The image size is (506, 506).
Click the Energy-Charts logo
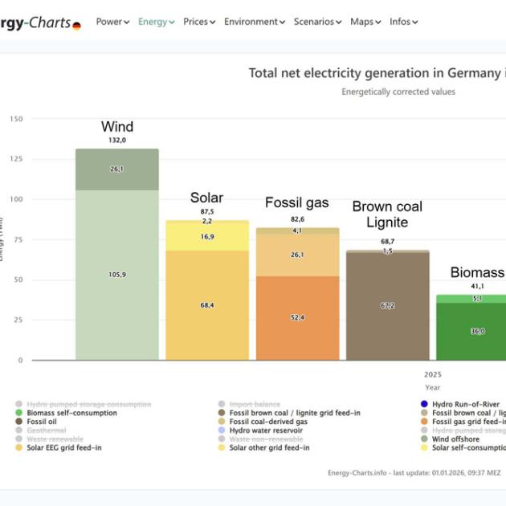click(40, 22)
